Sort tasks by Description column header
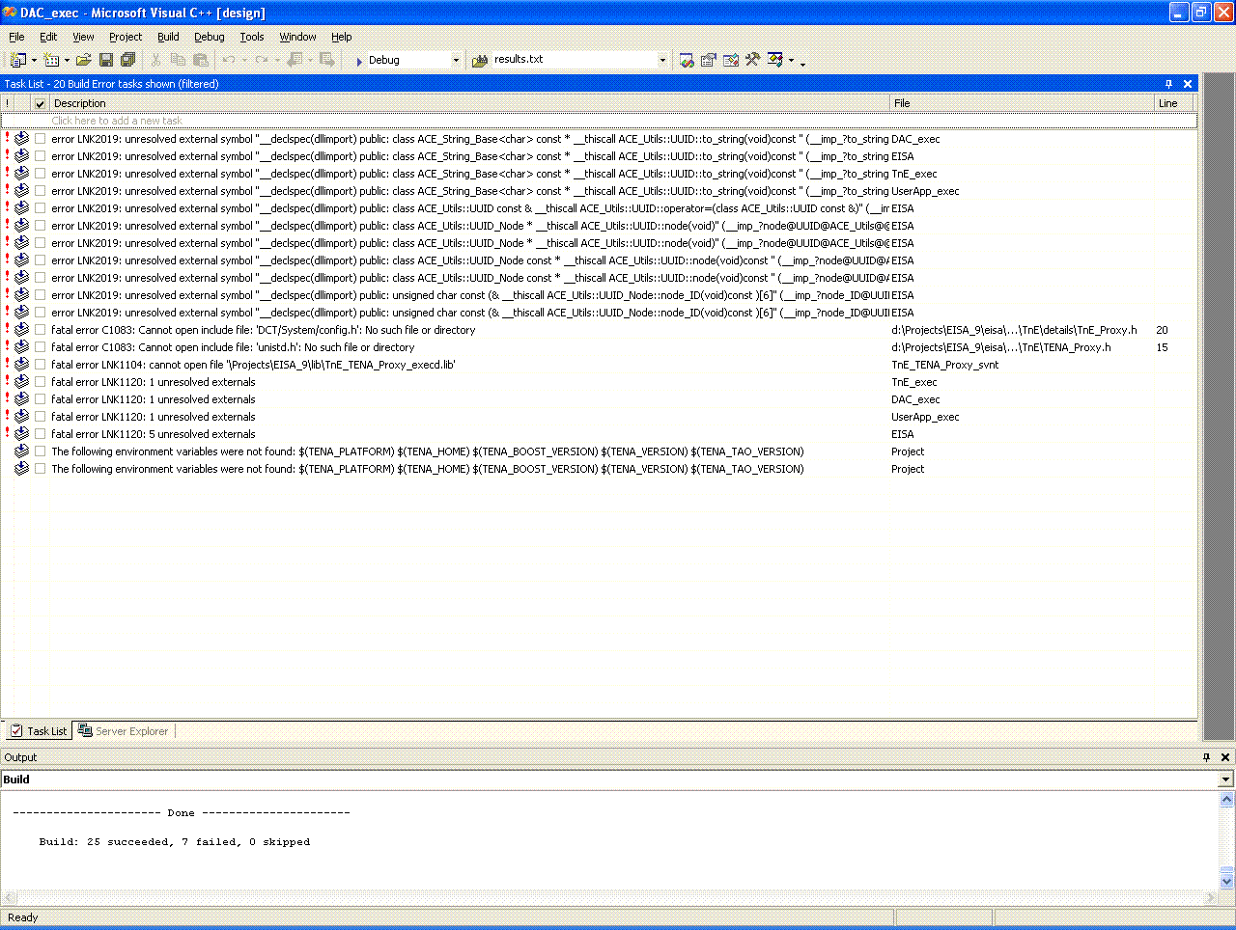 pos(469,103)
